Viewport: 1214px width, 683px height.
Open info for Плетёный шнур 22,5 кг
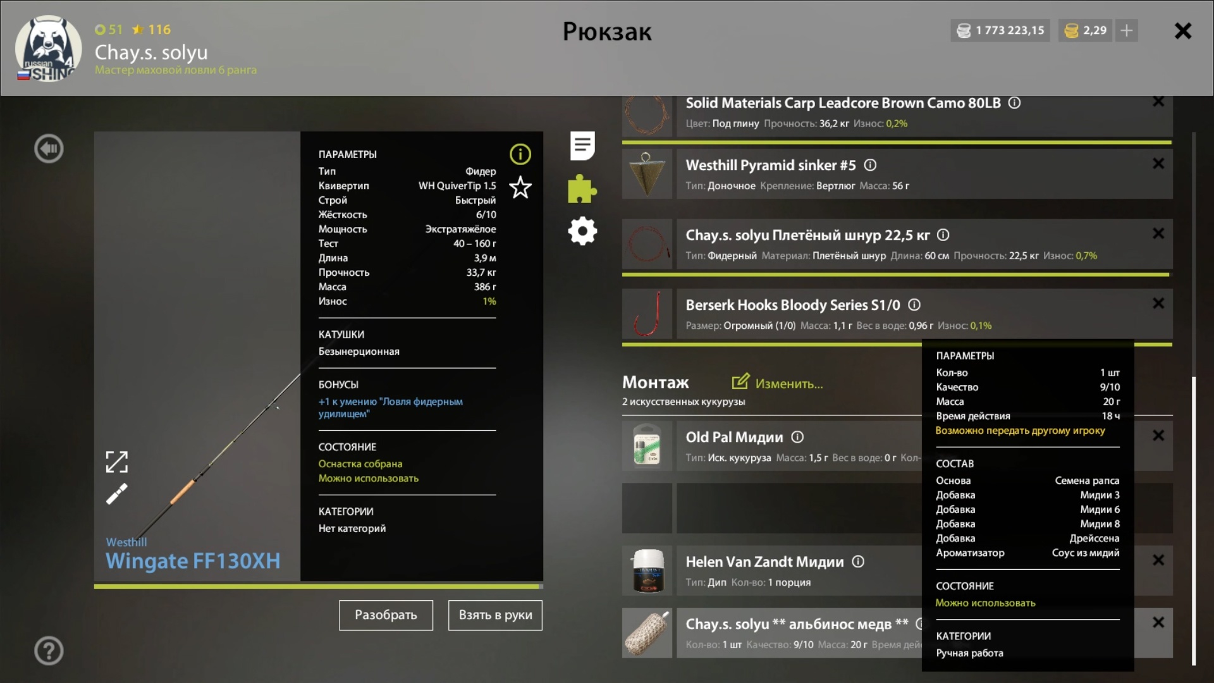click(943, 235)
